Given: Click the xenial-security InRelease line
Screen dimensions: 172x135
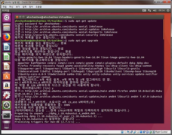Looking at the screenshot, I should tap(64, 35).
